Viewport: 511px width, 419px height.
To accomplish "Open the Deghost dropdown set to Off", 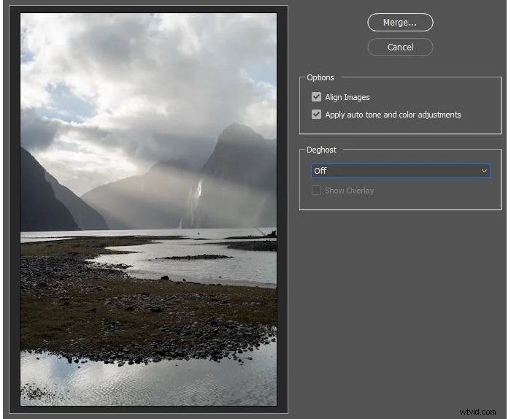I will click(401, 171).
